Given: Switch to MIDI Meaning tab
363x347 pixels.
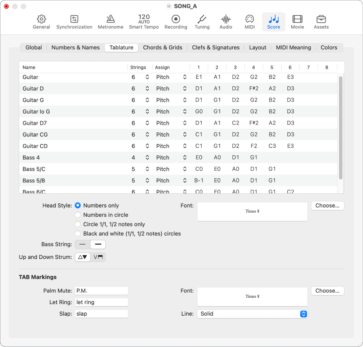Looking at the screenshot, I should pyautogui.click(x=293, y=48).
